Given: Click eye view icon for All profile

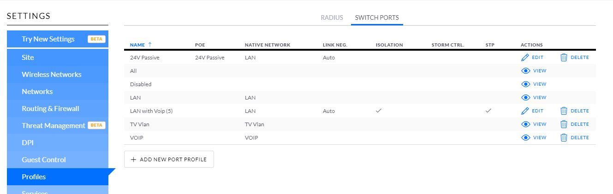Looking at the screenshot, I should [x=525, y=71].
